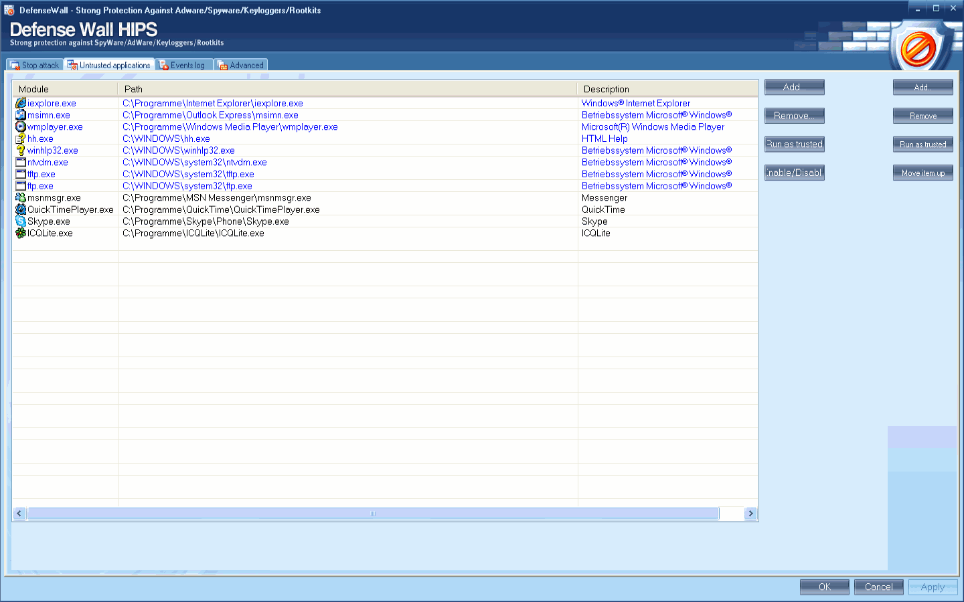Screen dimensions: 964x602
Task: Click the Add... button beside the list
Action: point(795,88)
